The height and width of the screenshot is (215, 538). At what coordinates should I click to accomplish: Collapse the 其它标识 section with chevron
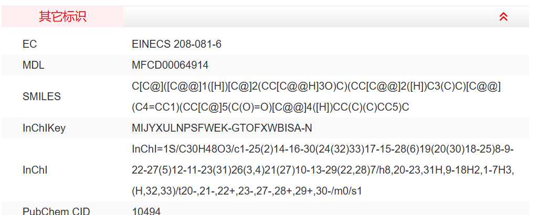[x=503, y=17]
